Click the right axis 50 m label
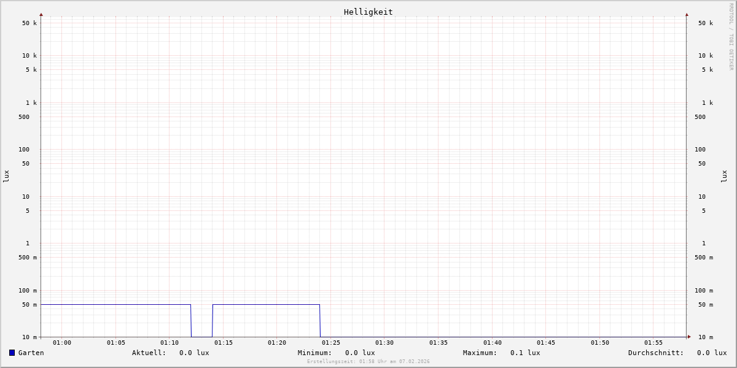737x368 pixels. coord(706,305)
